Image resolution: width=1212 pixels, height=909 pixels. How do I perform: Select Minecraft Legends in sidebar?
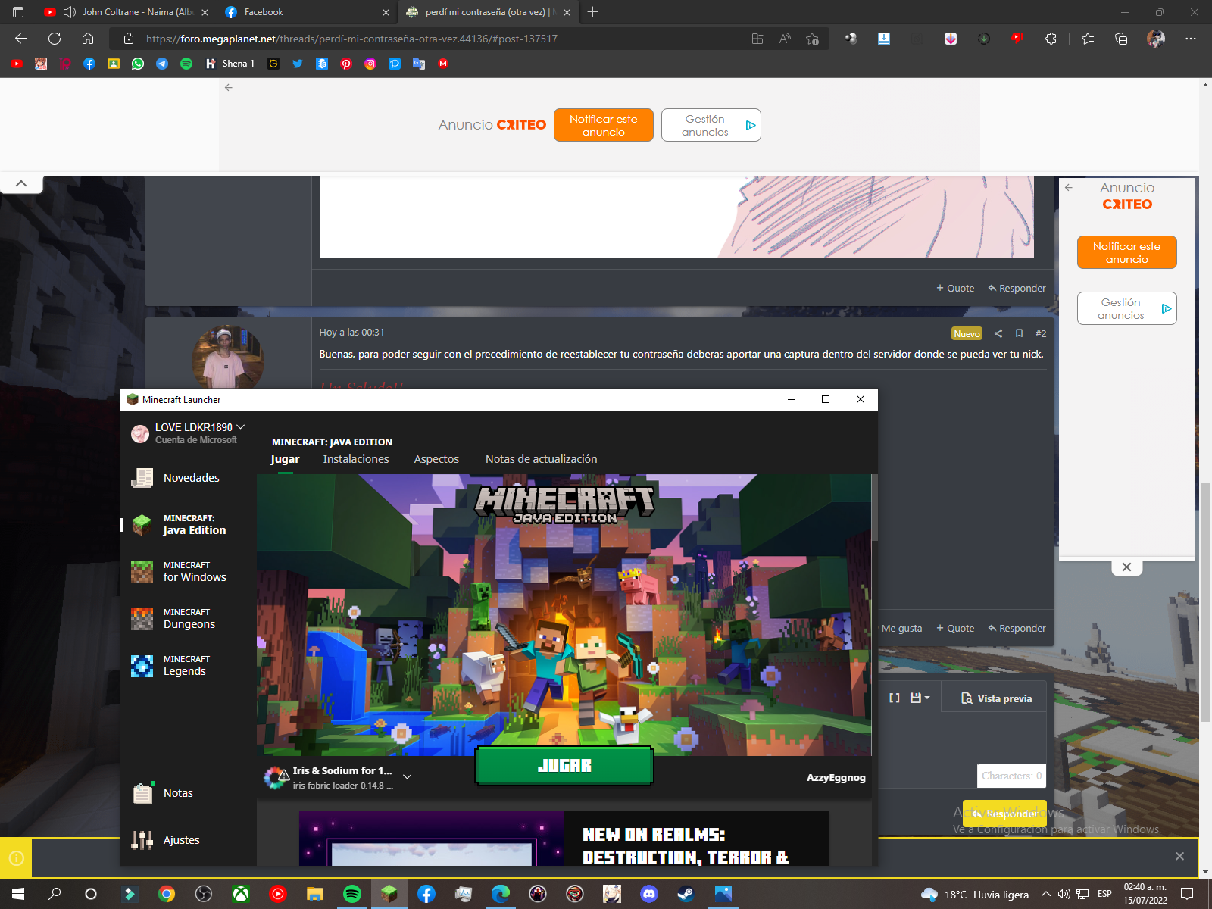pyautogui.click(x=186, y=666)
